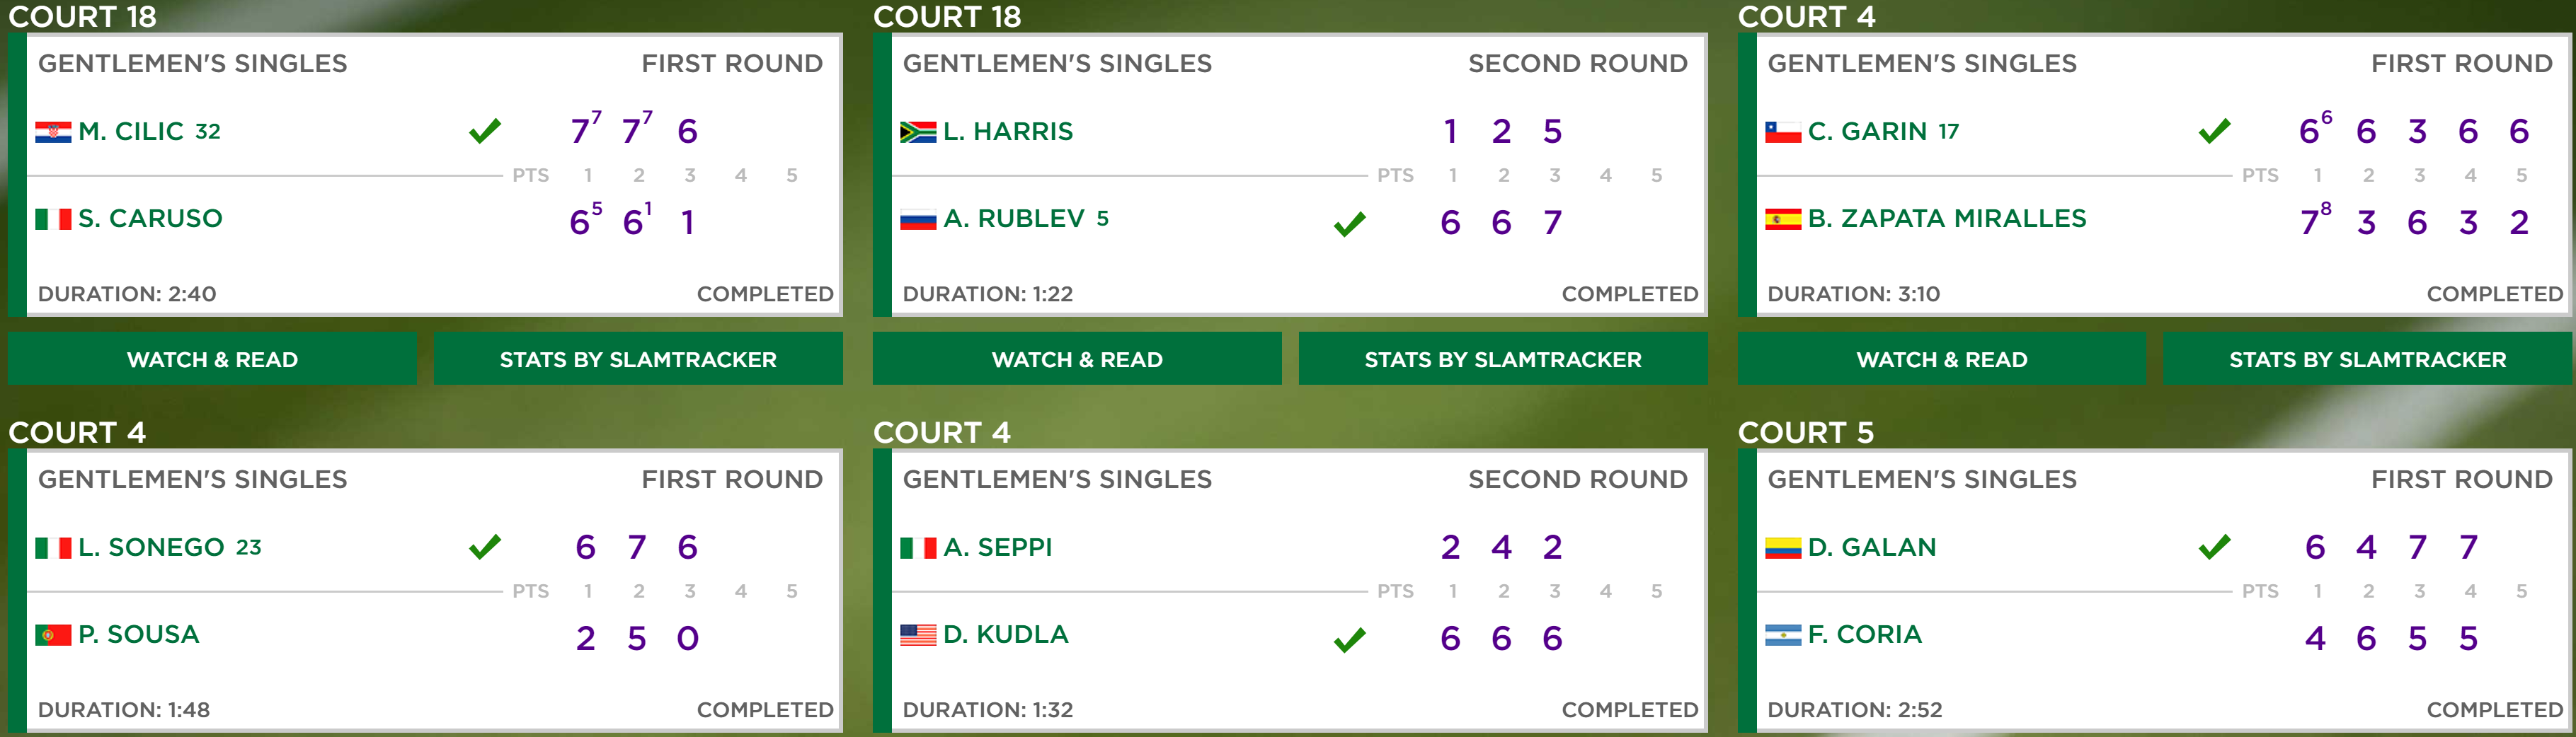Click the Portugal flag beside P. Sousa
2576x737 pixels.
[53, 635]
